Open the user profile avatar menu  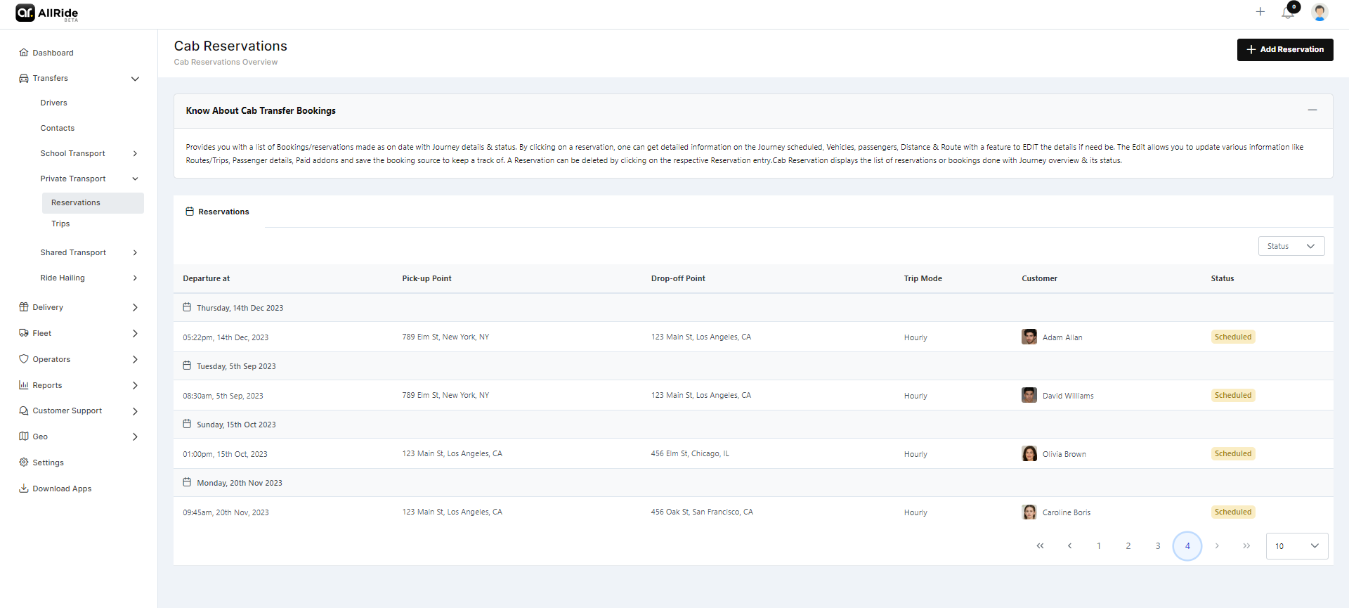click(1319, 13)
